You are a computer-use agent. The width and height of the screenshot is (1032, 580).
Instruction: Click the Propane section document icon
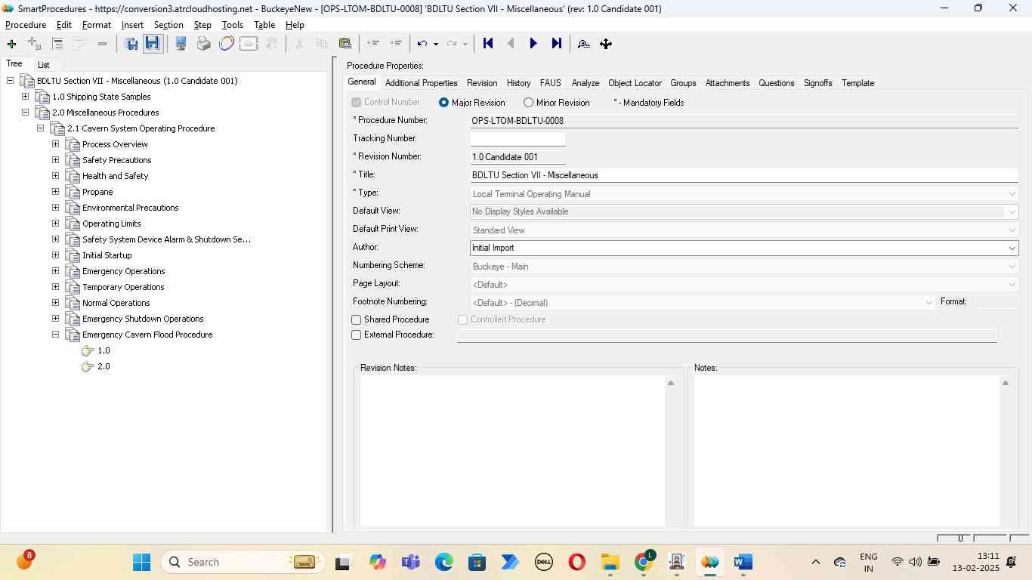(x=73, y=192)
